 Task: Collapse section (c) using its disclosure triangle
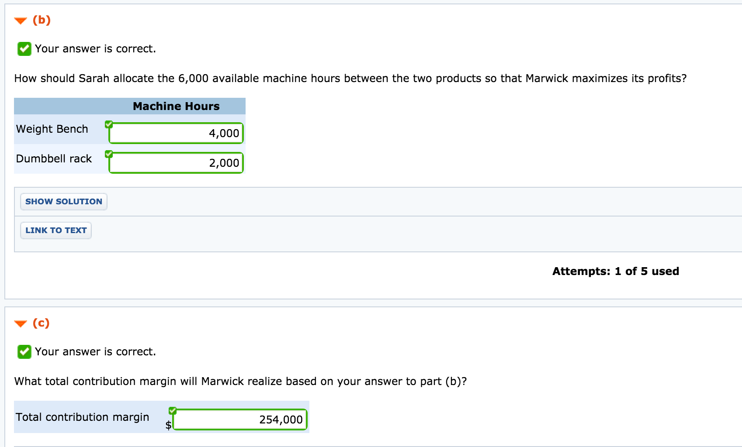[x=19, y=323]
